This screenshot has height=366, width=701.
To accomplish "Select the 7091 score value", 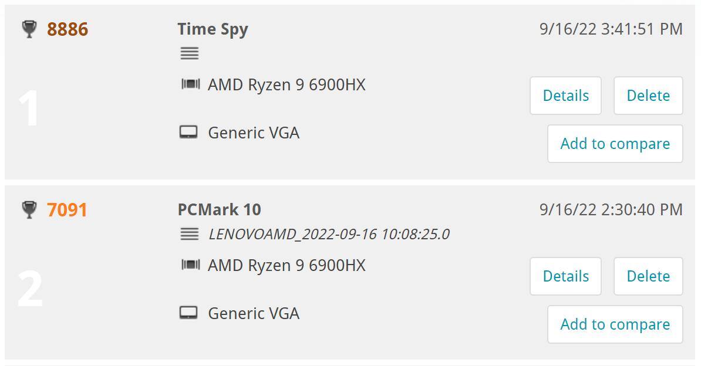I will (x=67, y=209).
